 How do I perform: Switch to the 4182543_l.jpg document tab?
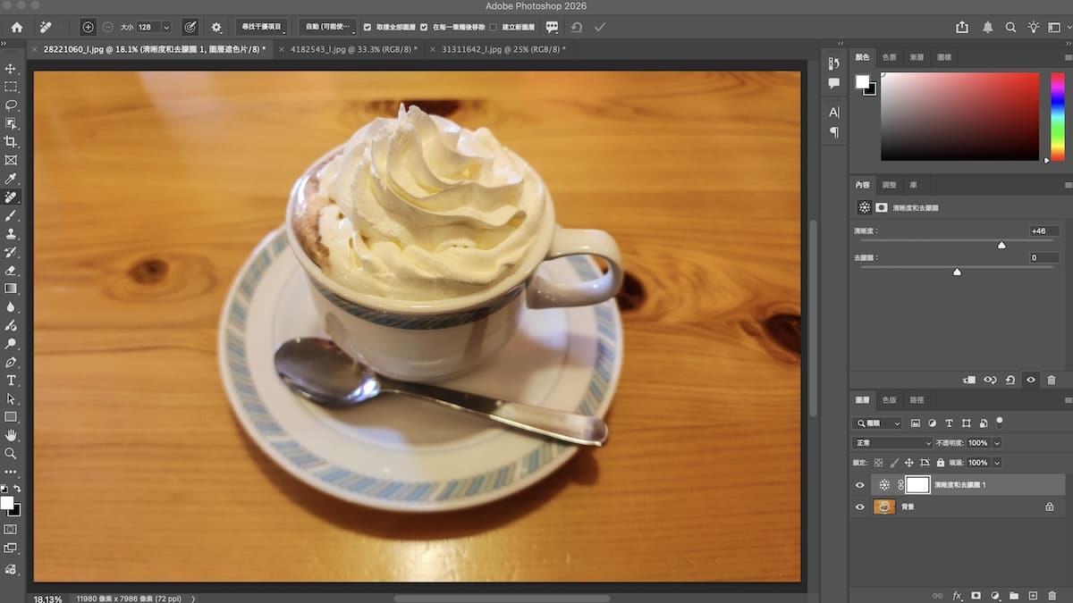[x=353, y=49]
